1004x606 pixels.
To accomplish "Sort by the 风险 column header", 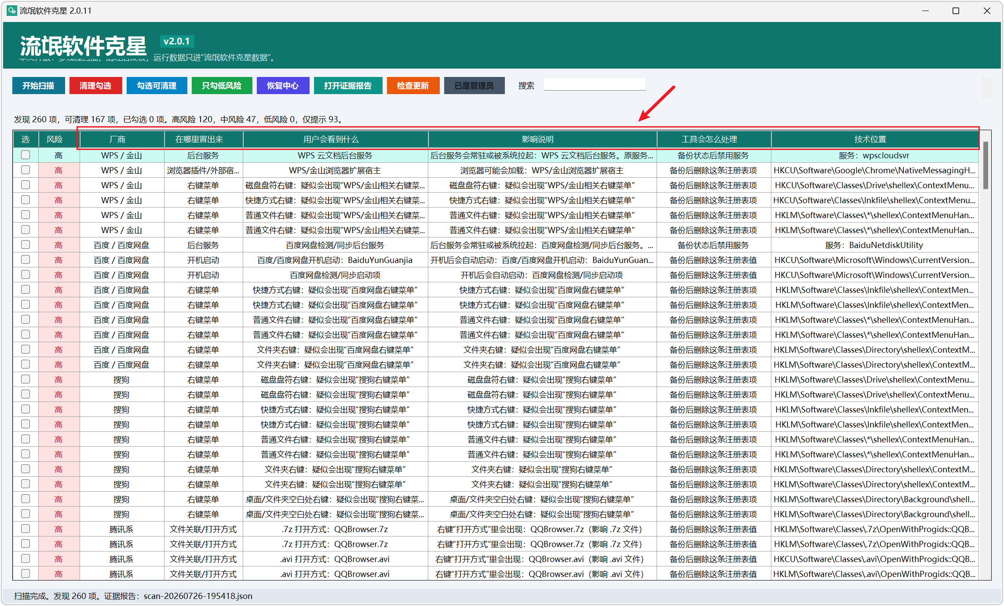I will click(x=55, y=139).
